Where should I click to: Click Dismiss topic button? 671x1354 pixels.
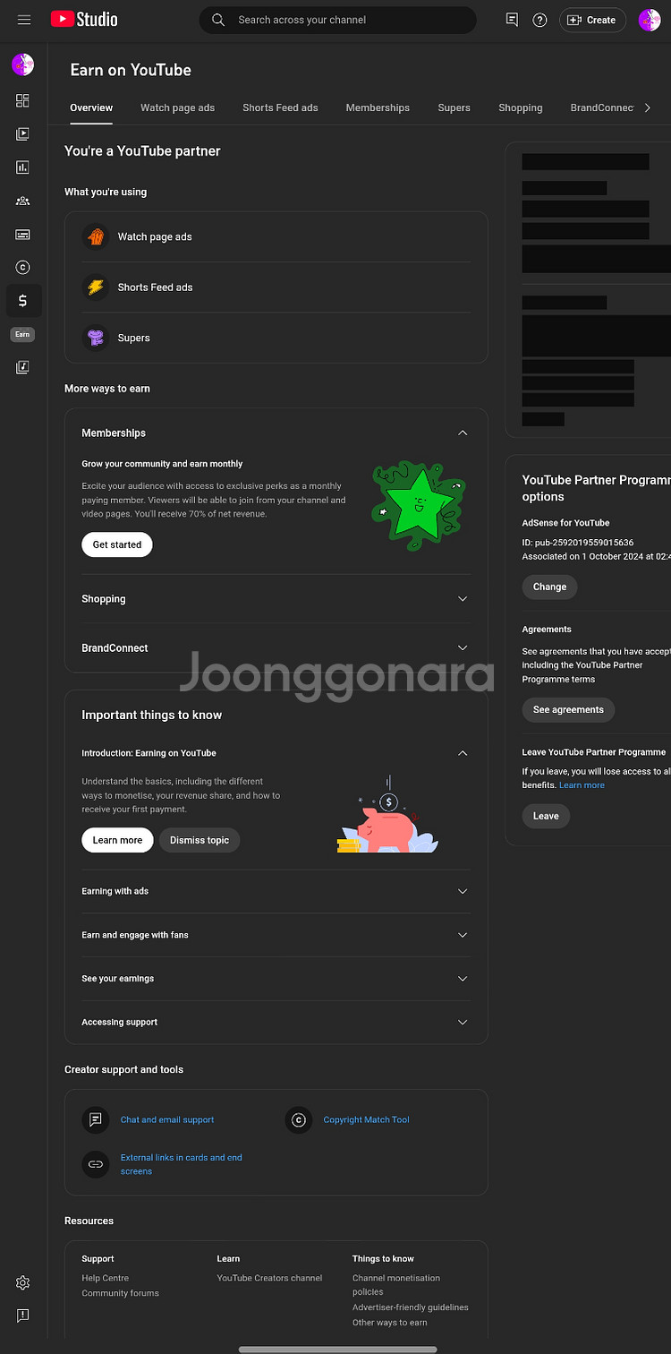tap(200, 840)
